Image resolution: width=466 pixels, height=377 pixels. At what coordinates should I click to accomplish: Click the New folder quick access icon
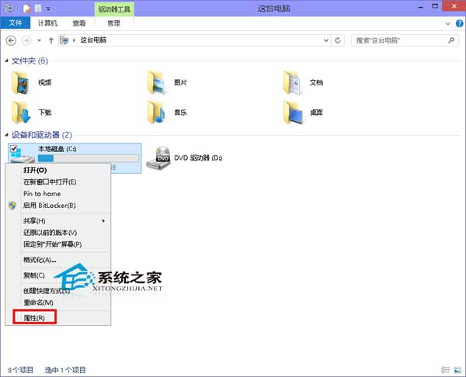pos(38,9)
